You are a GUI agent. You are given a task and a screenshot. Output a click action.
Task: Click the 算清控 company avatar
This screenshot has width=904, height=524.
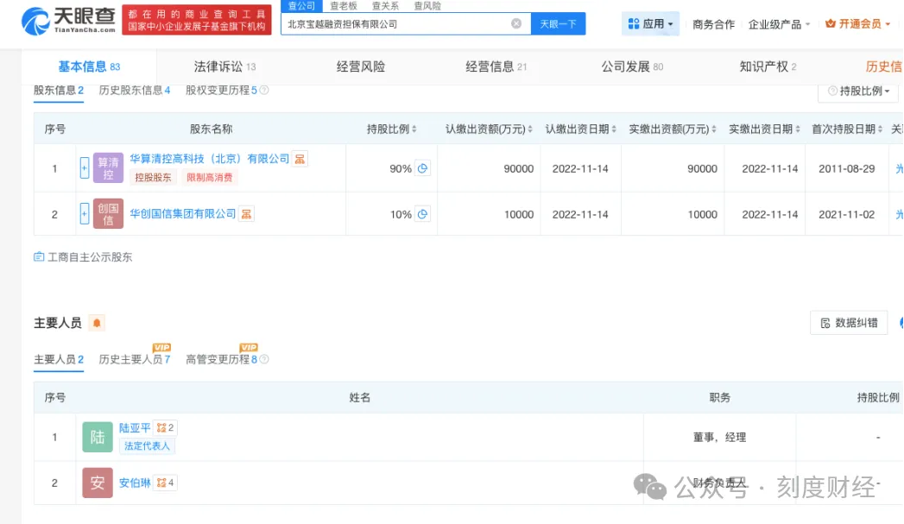108,167
